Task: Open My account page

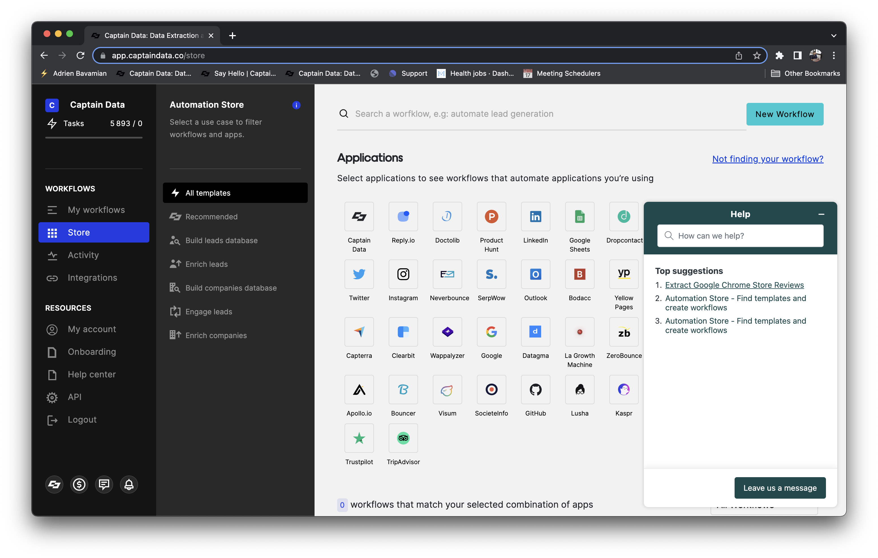Action: click(x=94, y=329)
